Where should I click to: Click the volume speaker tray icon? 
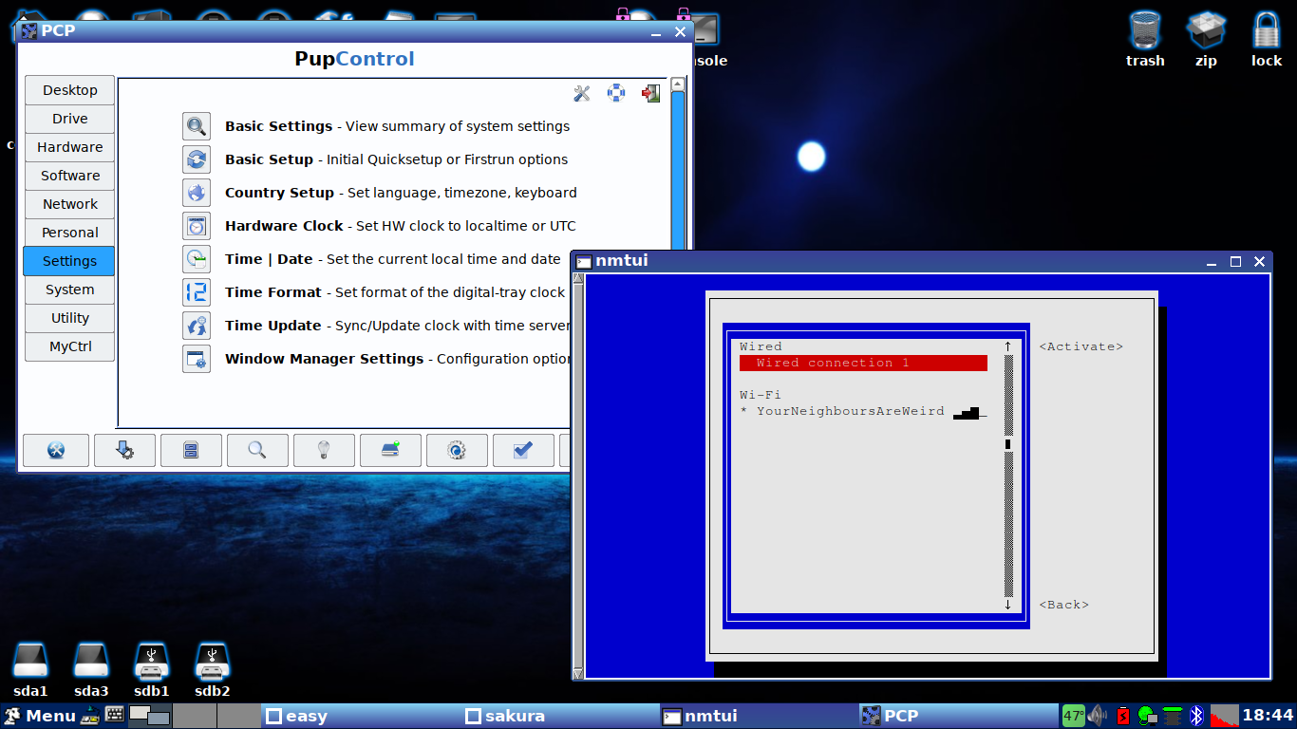point(1098,716)
